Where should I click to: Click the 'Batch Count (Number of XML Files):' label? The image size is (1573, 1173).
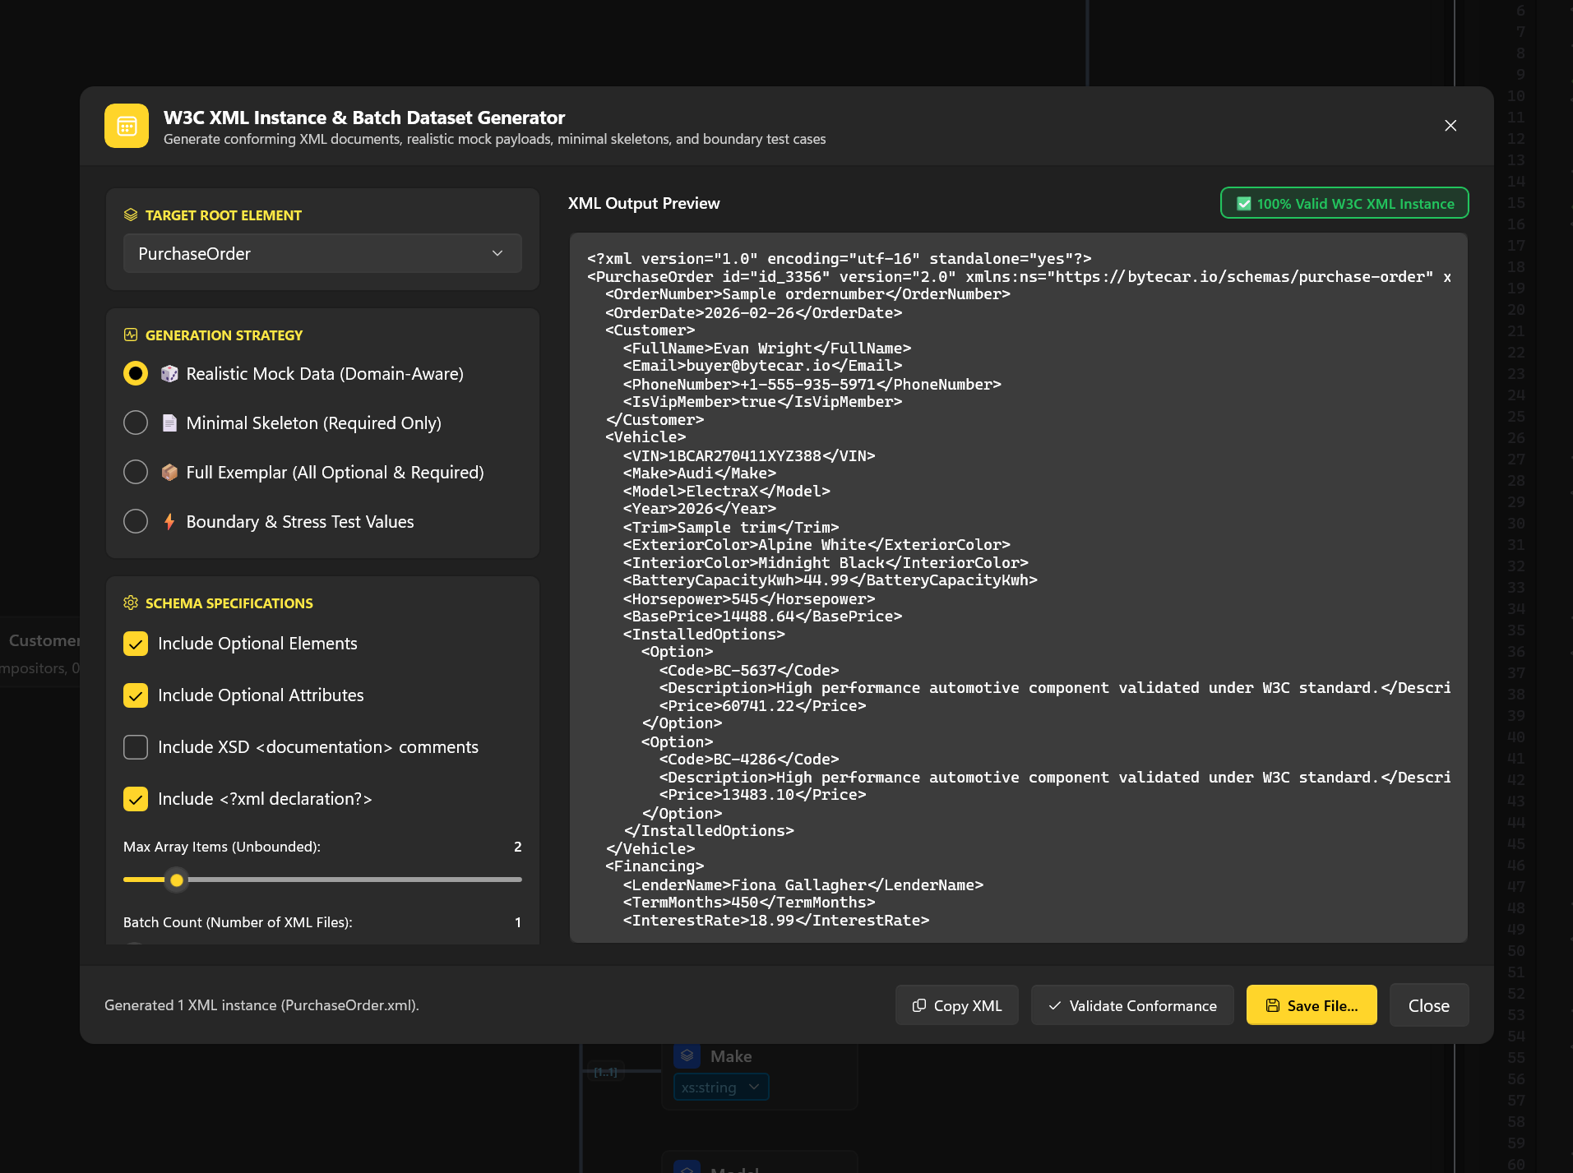tap(238, 922)
